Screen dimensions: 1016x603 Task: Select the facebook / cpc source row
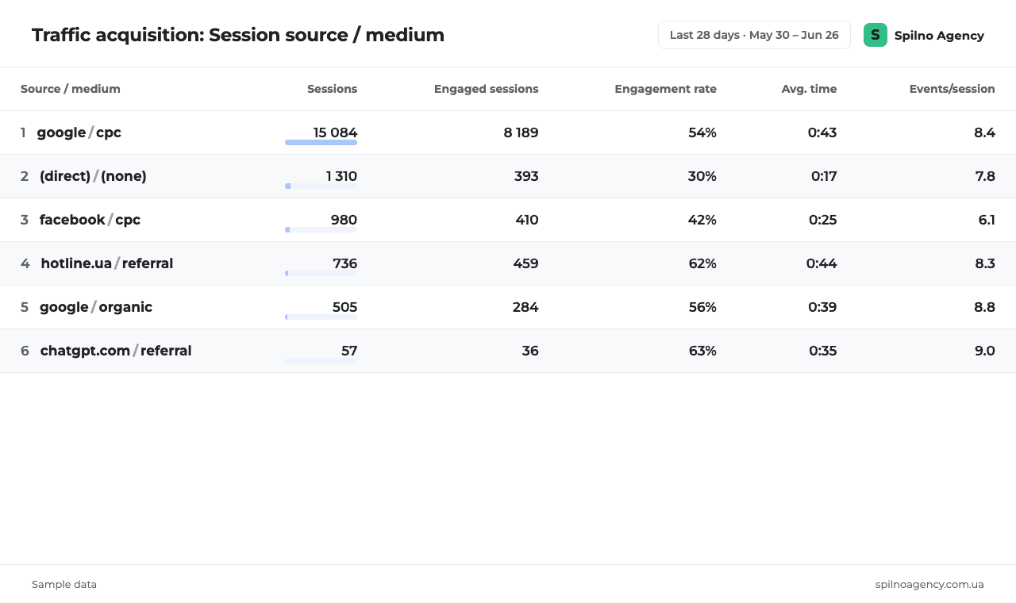[x=508, y=220]
